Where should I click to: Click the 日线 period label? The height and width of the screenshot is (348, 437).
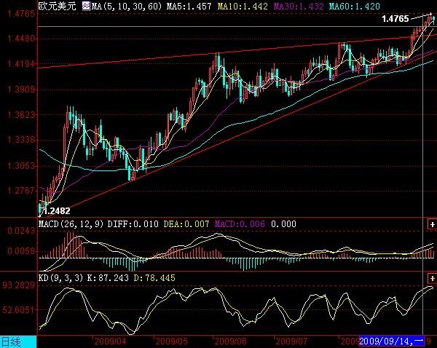[11, 341]
